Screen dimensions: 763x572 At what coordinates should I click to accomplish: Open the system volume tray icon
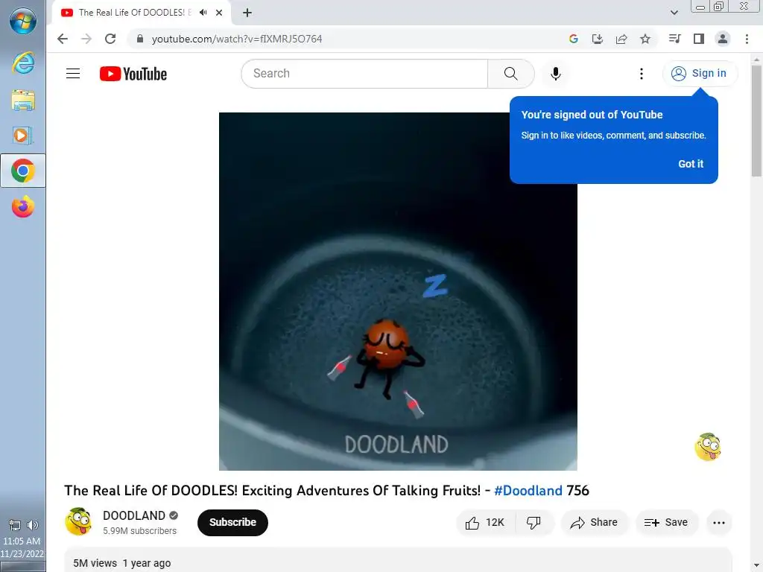33,525
